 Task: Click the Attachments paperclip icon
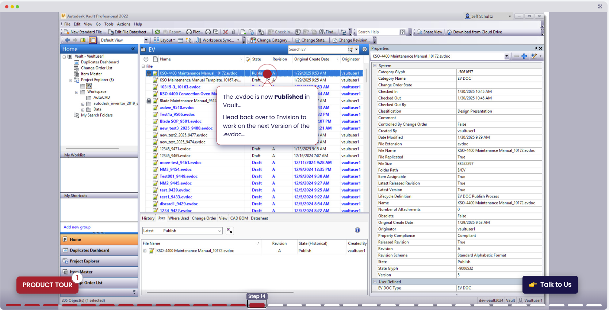point(234,32)
